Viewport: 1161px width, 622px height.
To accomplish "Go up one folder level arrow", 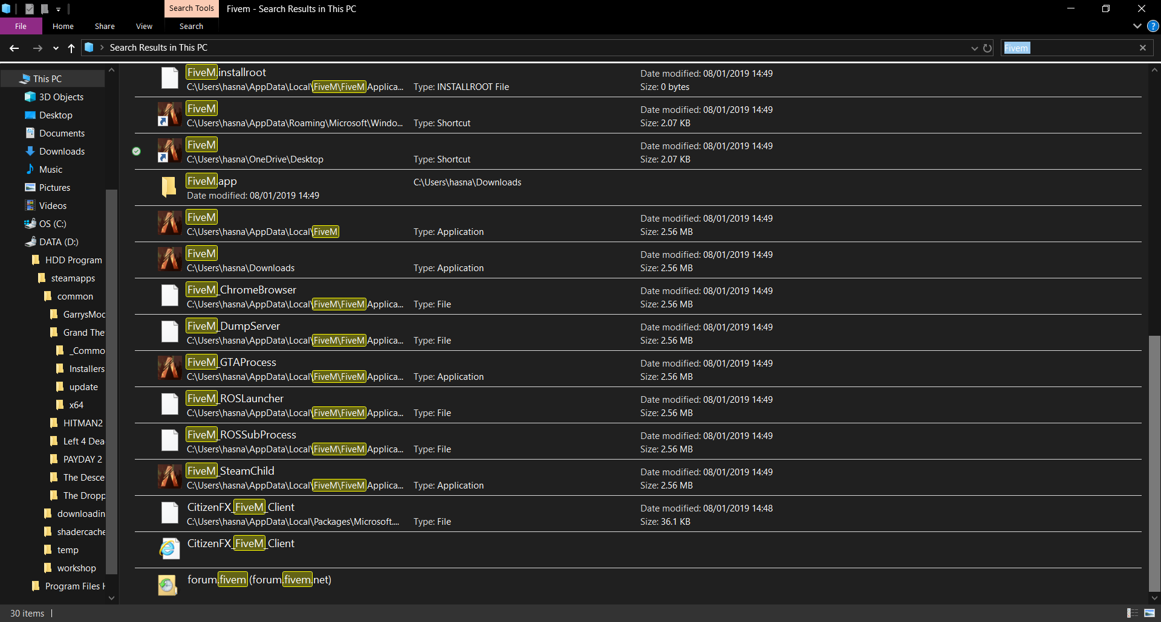I will click(71, 48).
